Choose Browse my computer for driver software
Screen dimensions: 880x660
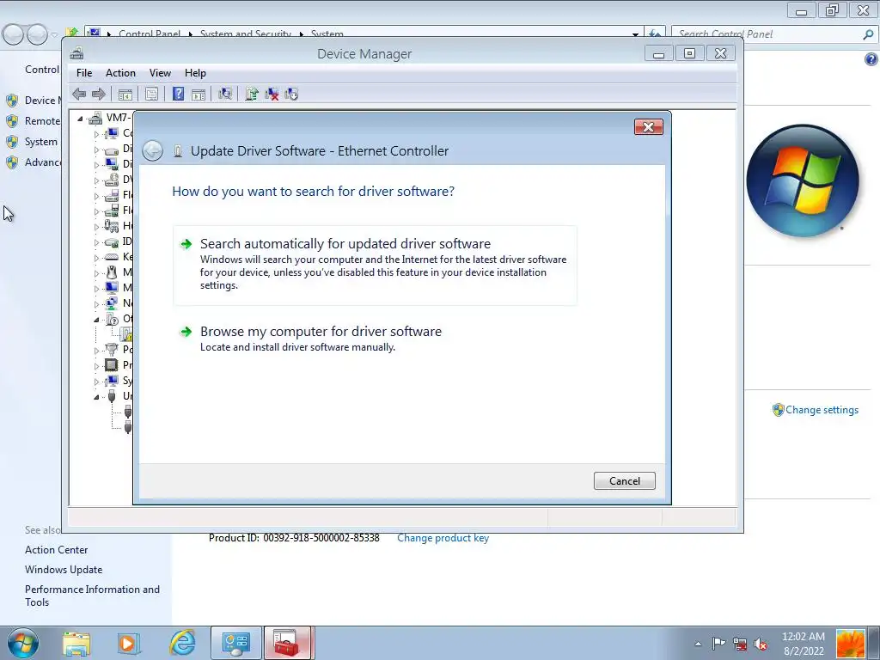point(375,339)
